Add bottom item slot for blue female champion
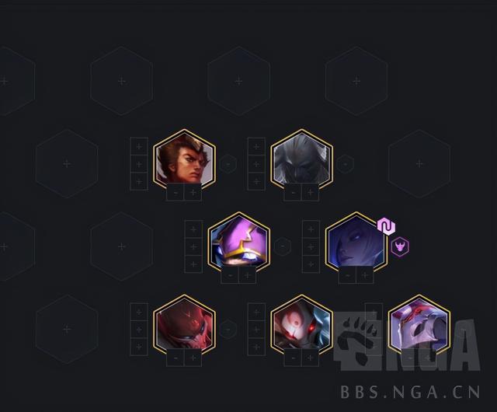Image resolution: width=497 pixels, height=412 pixels. 311,264
